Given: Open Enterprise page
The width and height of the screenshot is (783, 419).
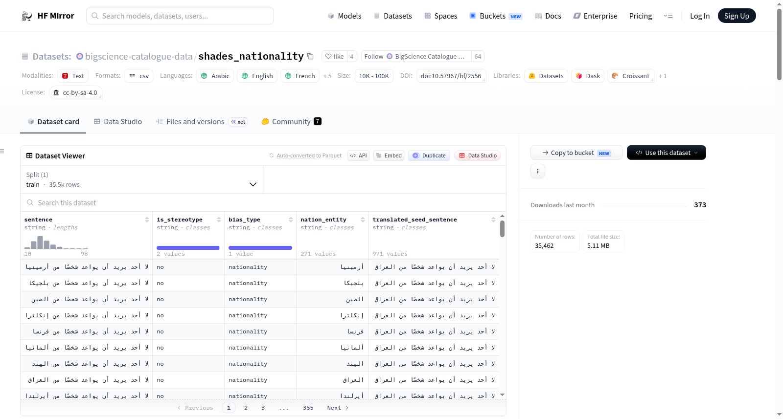Looking at the screenshot, I should click(x=595, y=16).
